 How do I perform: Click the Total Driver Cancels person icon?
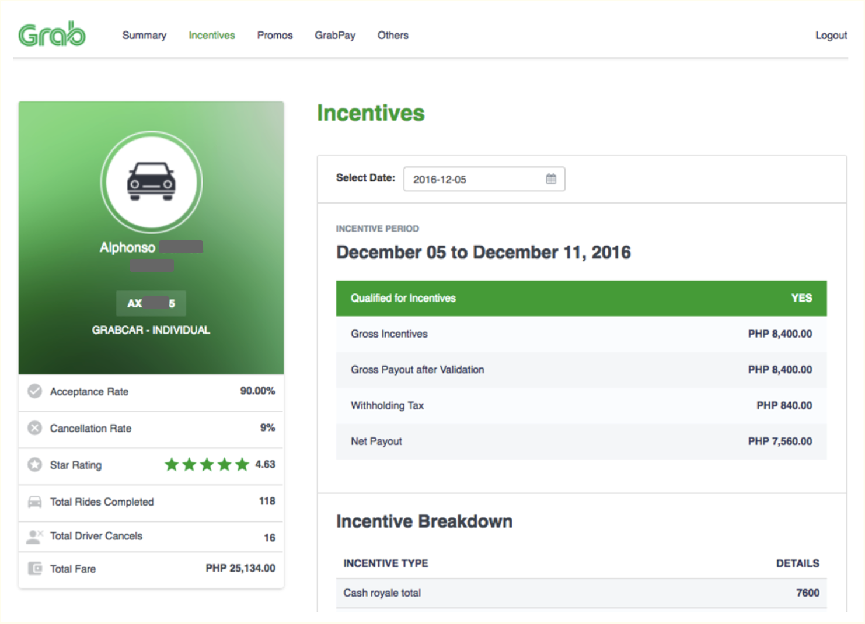coord(35,536)
